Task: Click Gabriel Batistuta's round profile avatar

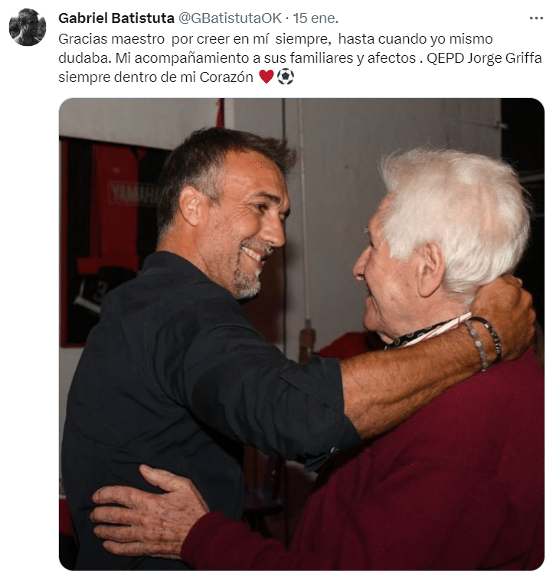Action: [27, 27]
